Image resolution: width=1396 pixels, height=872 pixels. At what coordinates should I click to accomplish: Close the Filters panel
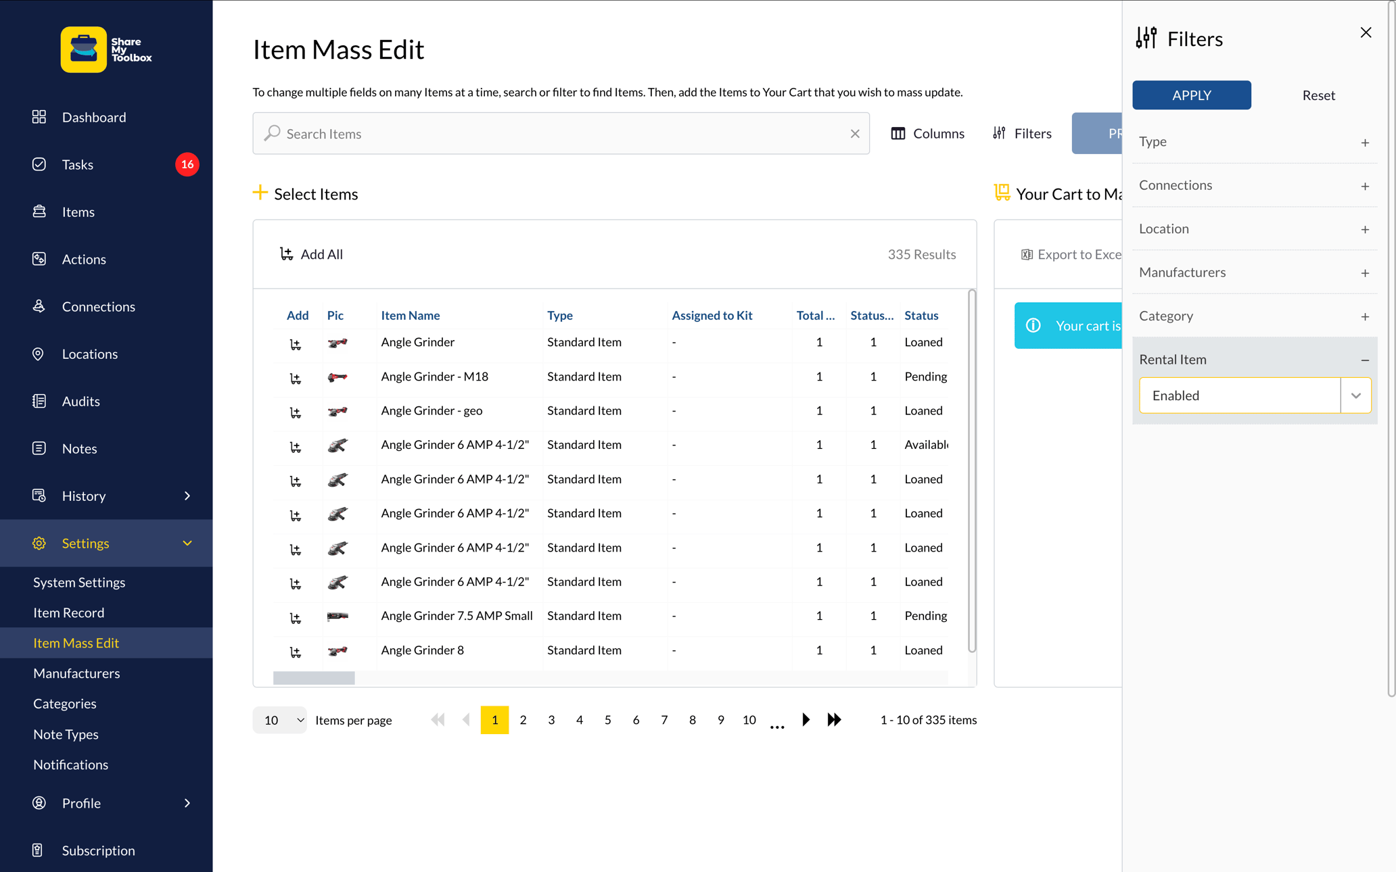click(1366, 32)
